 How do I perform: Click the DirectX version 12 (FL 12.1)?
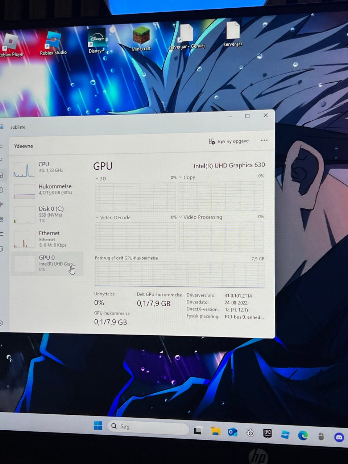[x=236, y=310]
